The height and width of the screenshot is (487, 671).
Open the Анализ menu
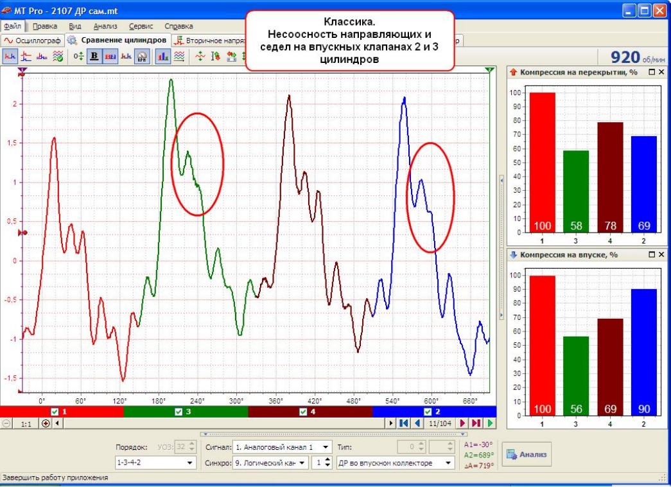(105, 26)
